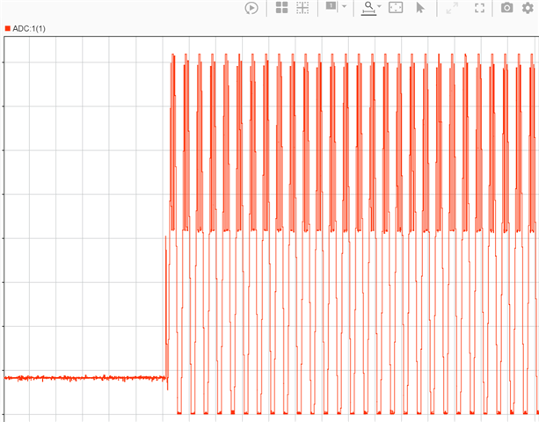Click the fit-to-view icon

point(396,8)
